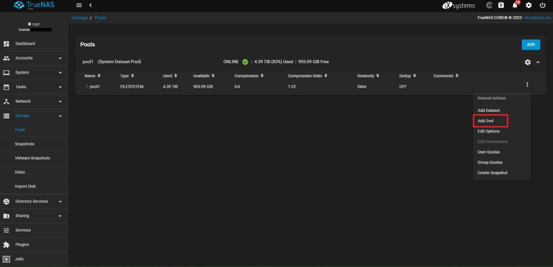Select Add Dataset from Dataset Actions
553x267 pixels.
pos(488,111)
